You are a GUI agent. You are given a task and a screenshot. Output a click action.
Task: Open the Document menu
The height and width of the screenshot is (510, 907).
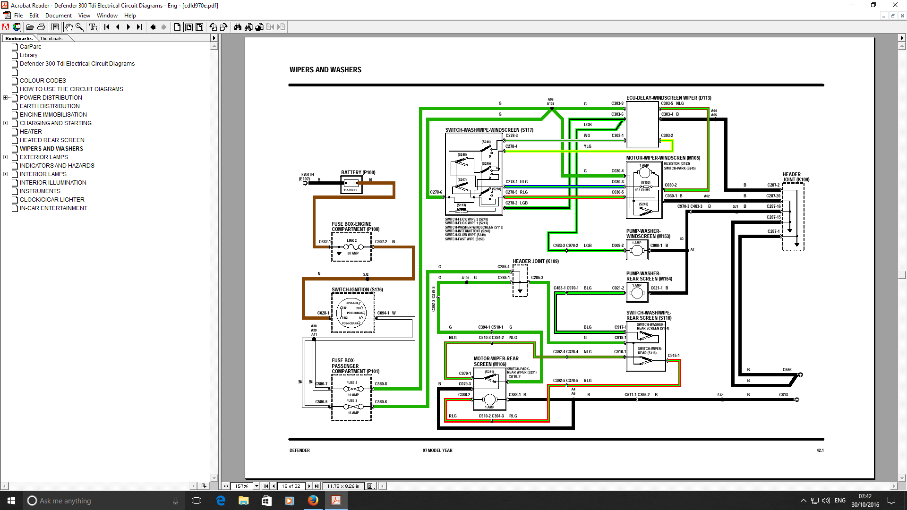59,16
